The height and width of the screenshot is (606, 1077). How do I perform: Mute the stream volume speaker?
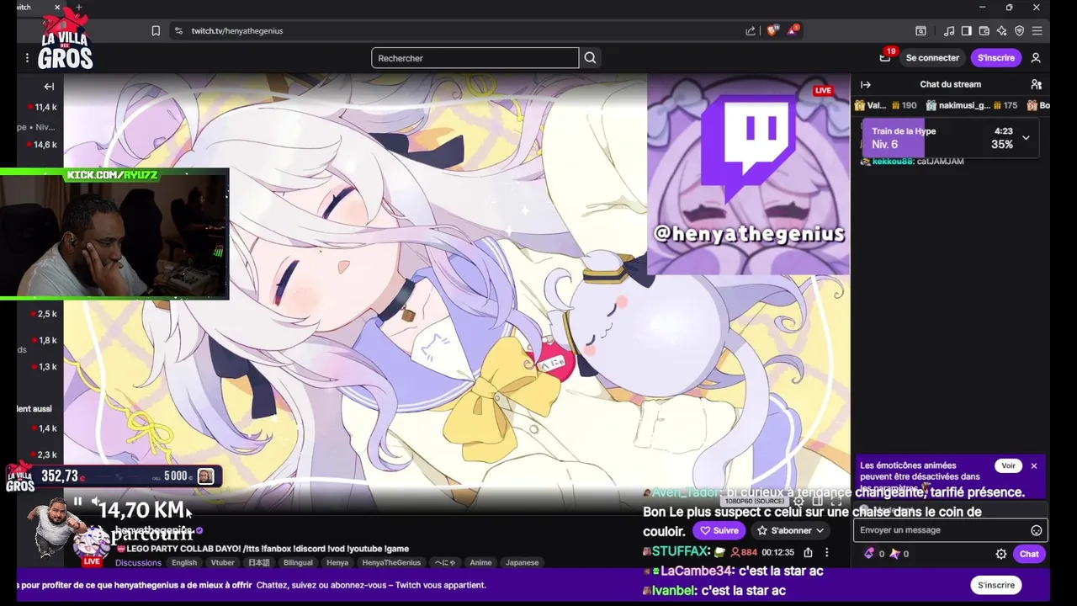pos(97,502)
